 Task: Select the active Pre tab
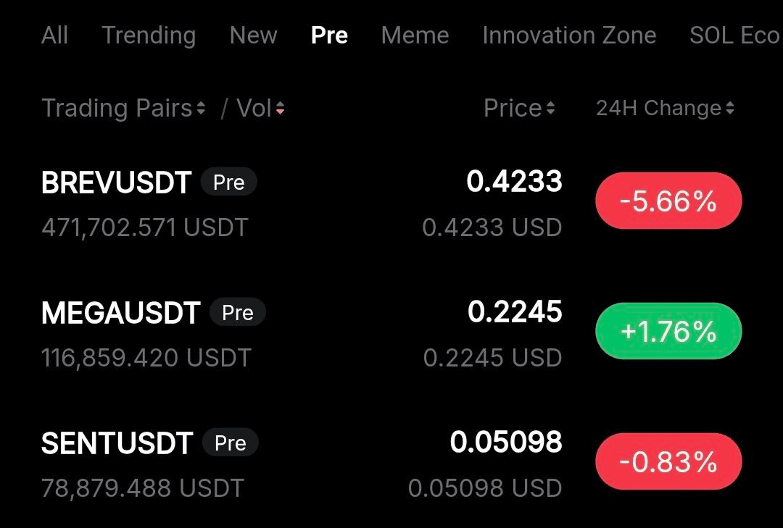pyautogui.click(x=329, y=35)
